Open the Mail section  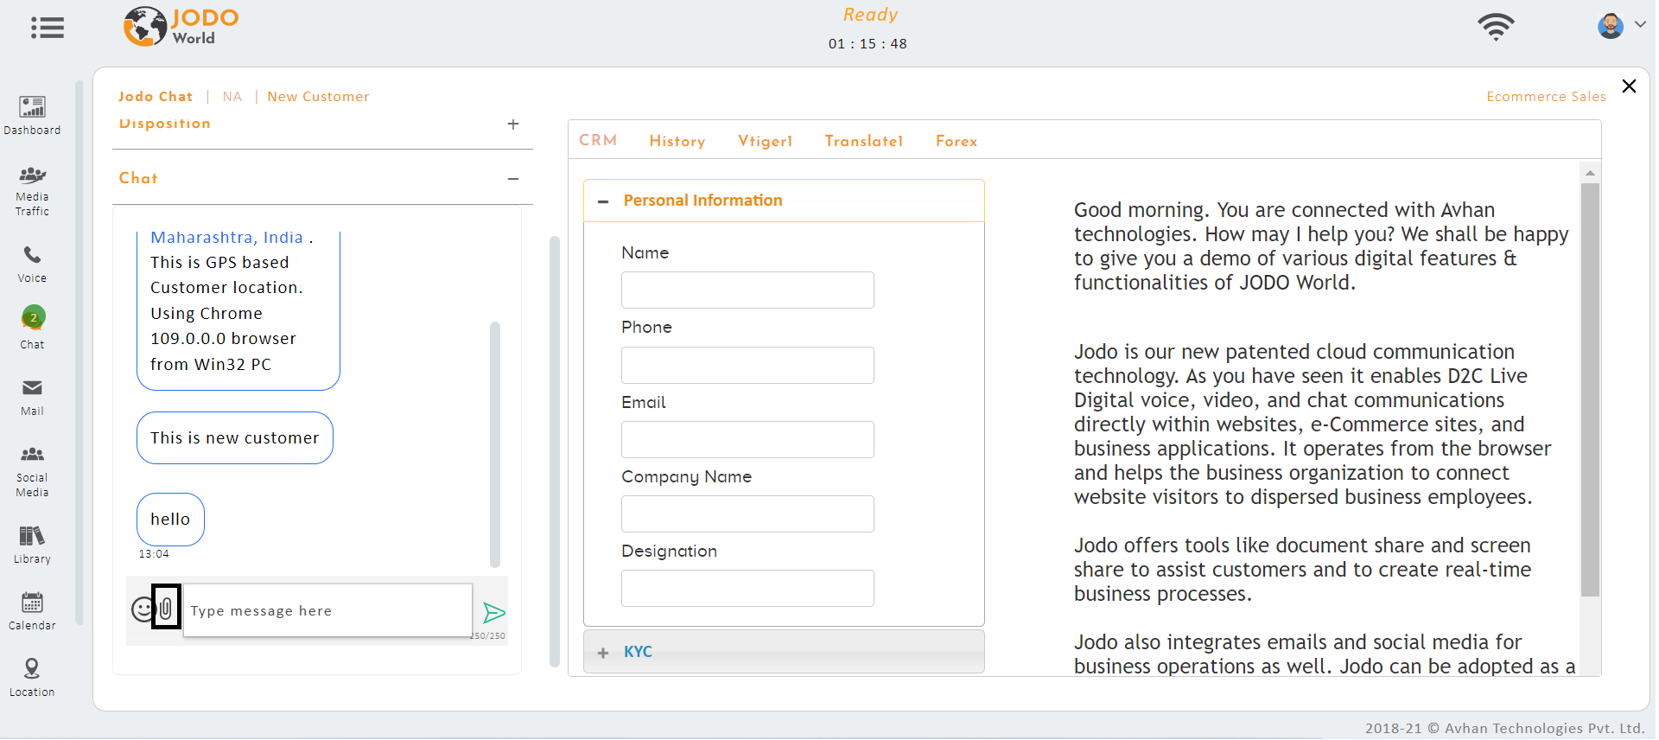point(32,398)
